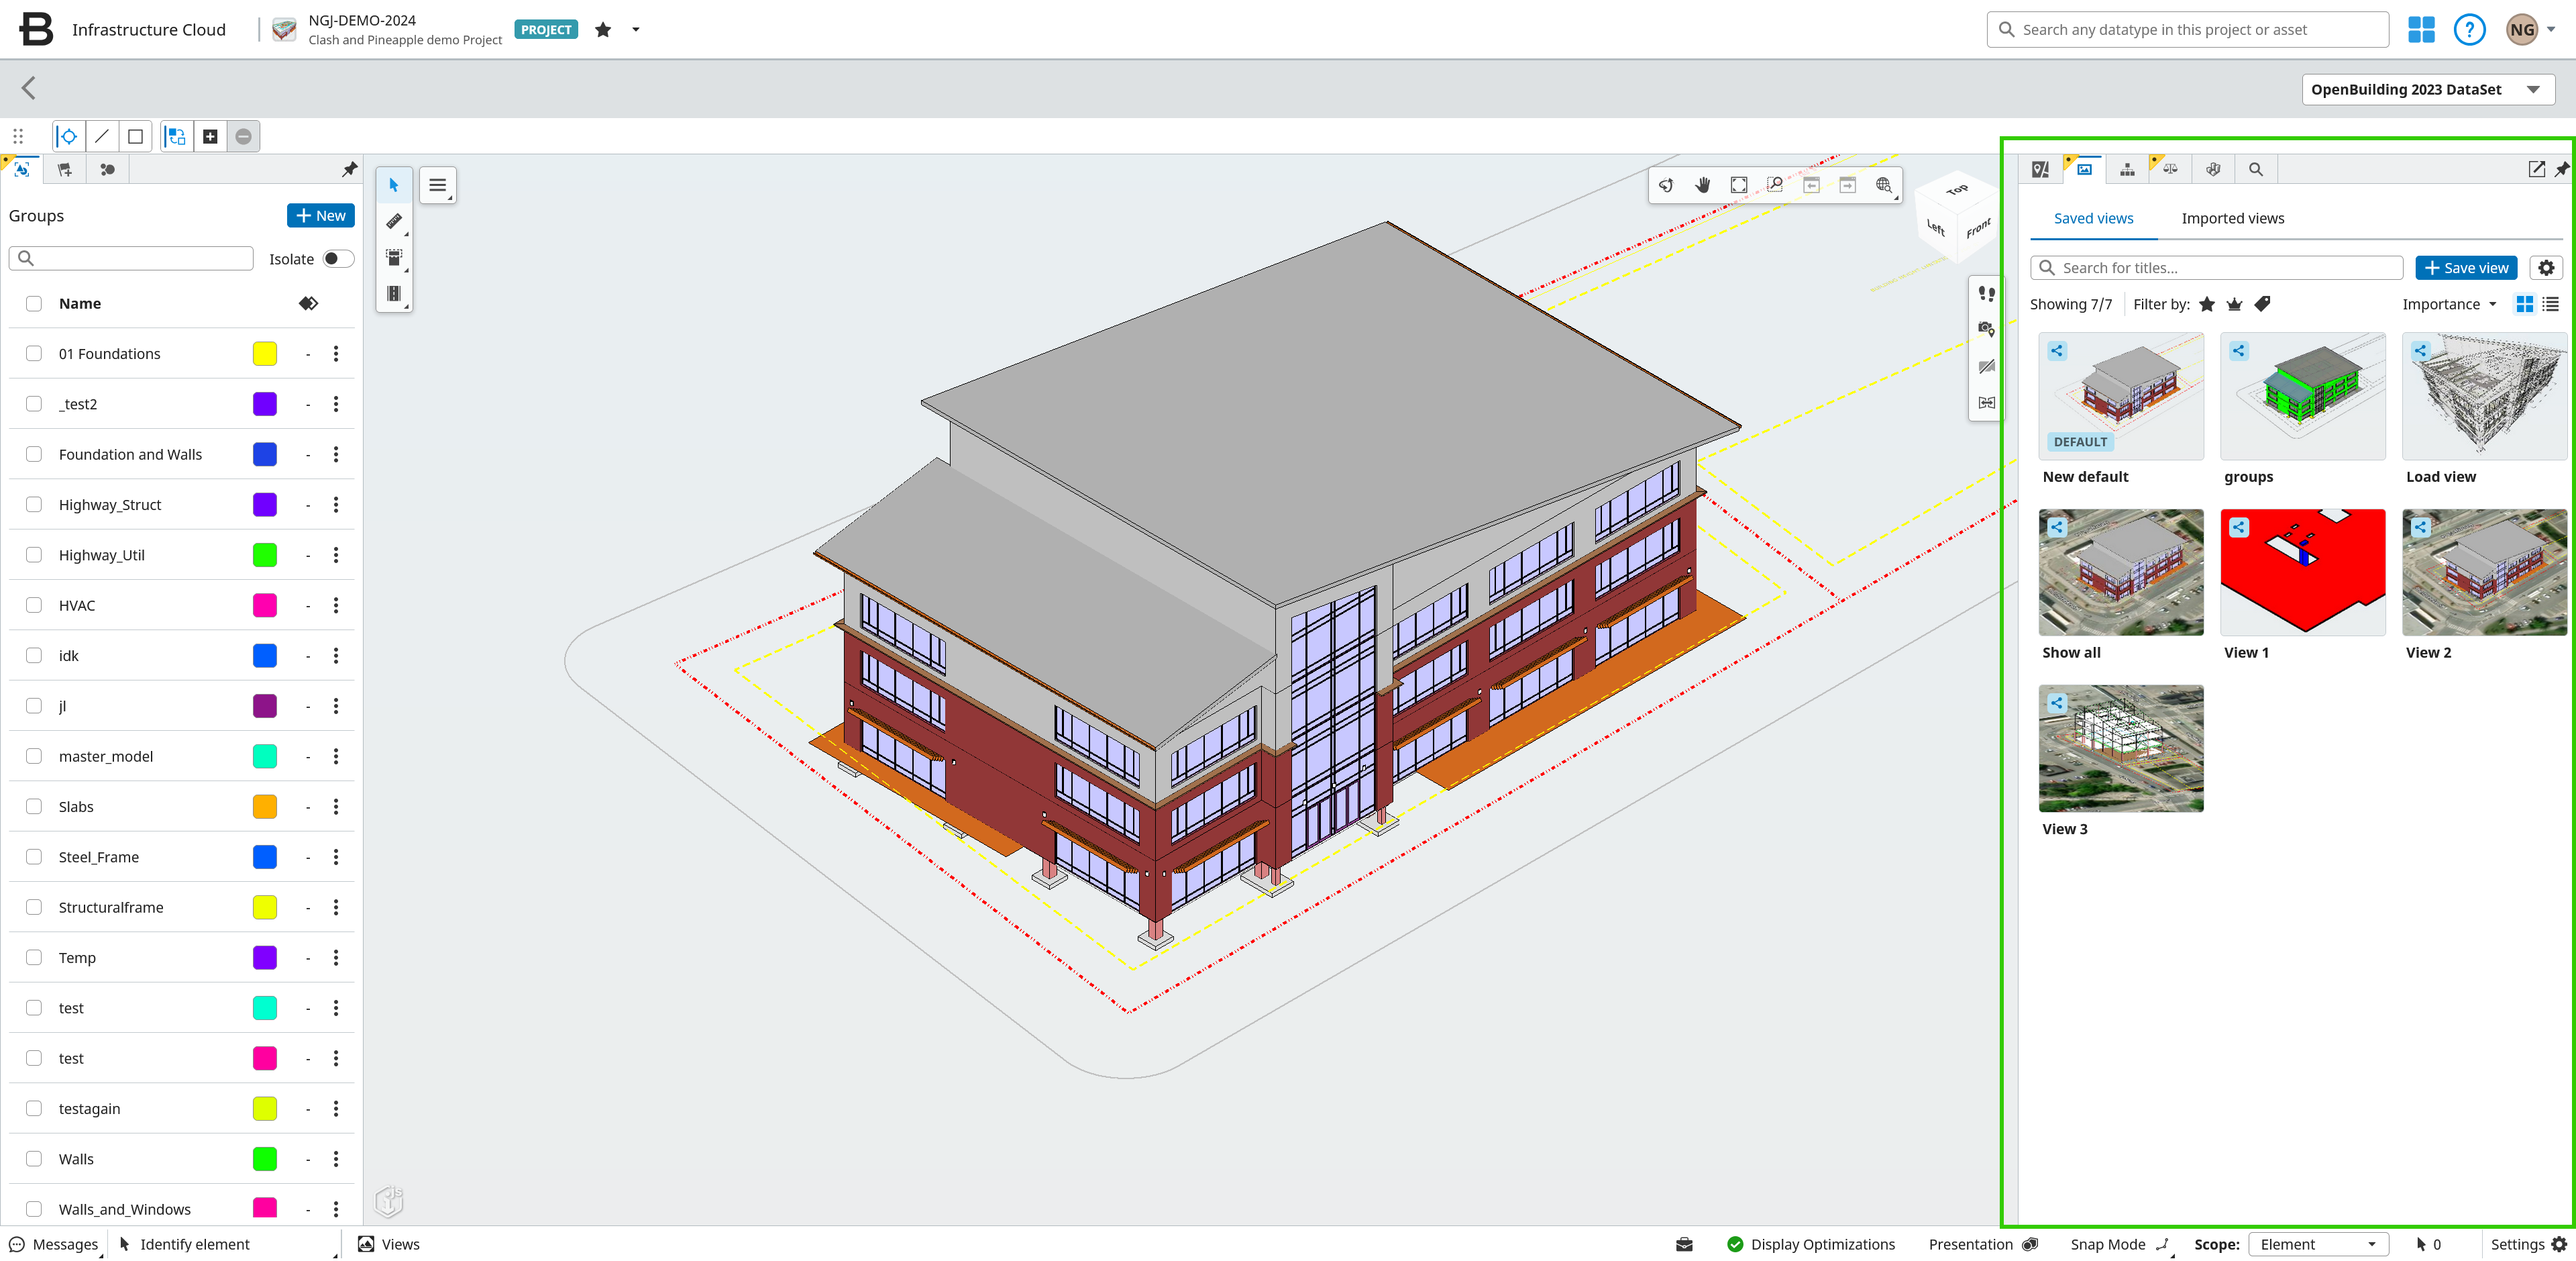Open the Scope Element dropdown
This screenshot has height=1261, width=2576.
pos(2317,1244)
